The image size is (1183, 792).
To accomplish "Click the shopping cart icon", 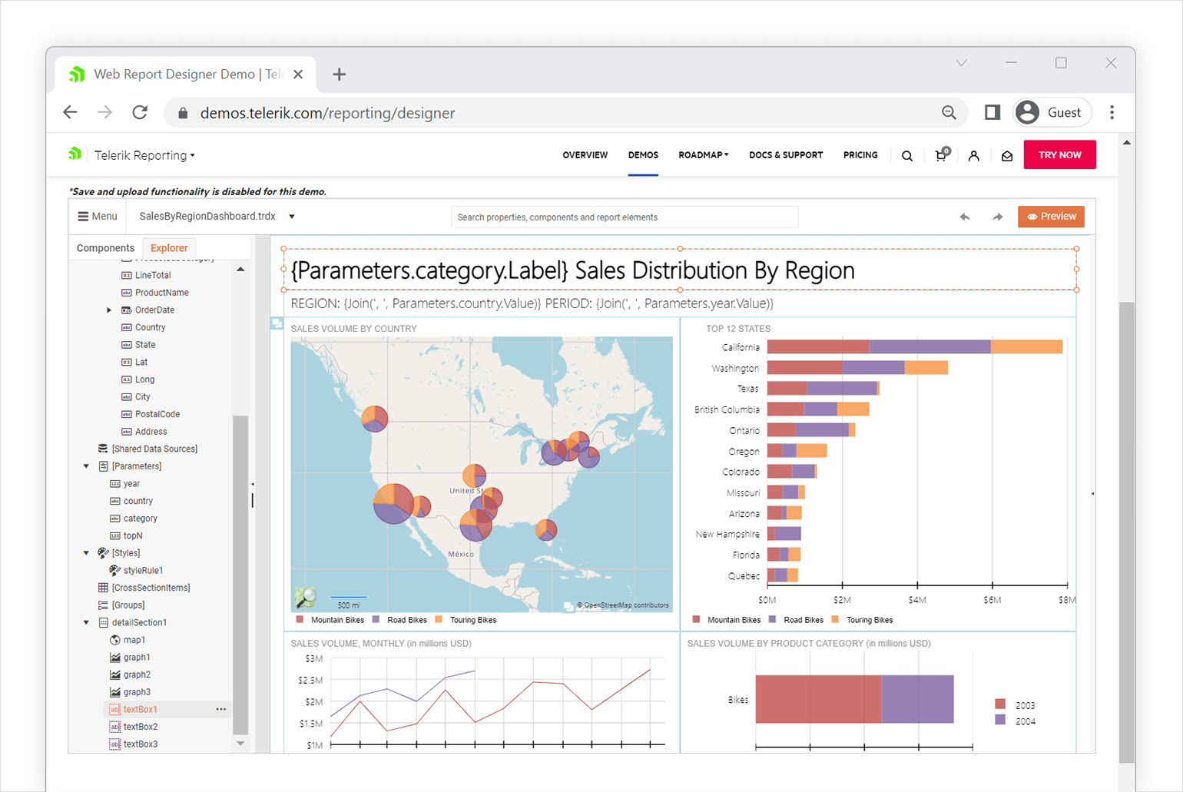I will coord(940,154).
